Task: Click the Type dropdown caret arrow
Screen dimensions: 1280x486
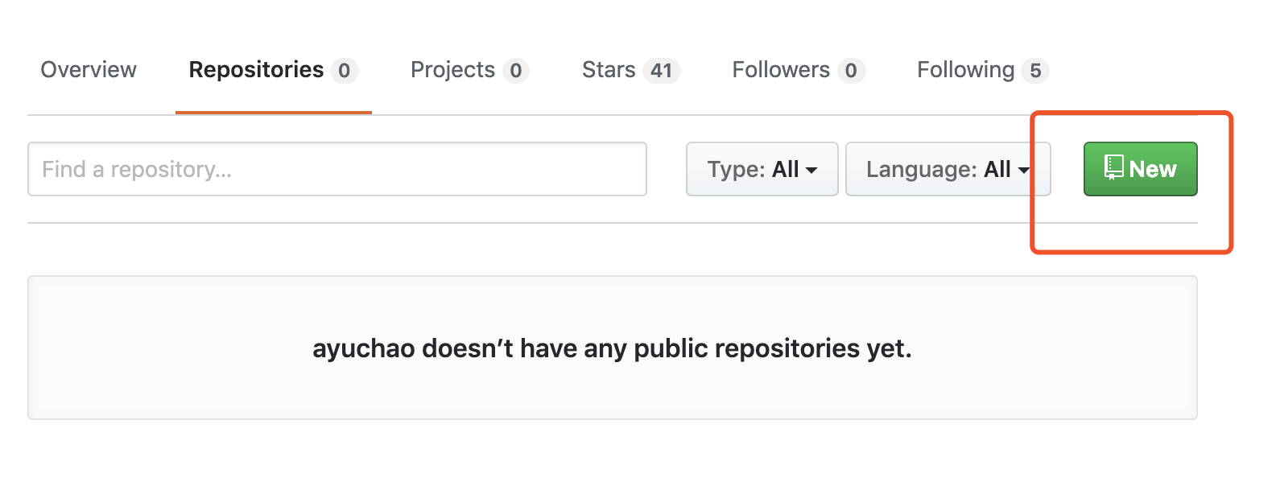Action: pyautogui.click(x=811, y=170)
